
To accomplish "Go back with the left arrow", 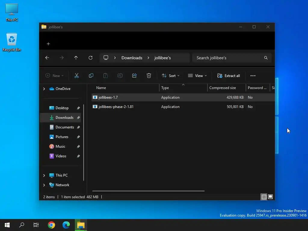I will click(x=47, y=58).
